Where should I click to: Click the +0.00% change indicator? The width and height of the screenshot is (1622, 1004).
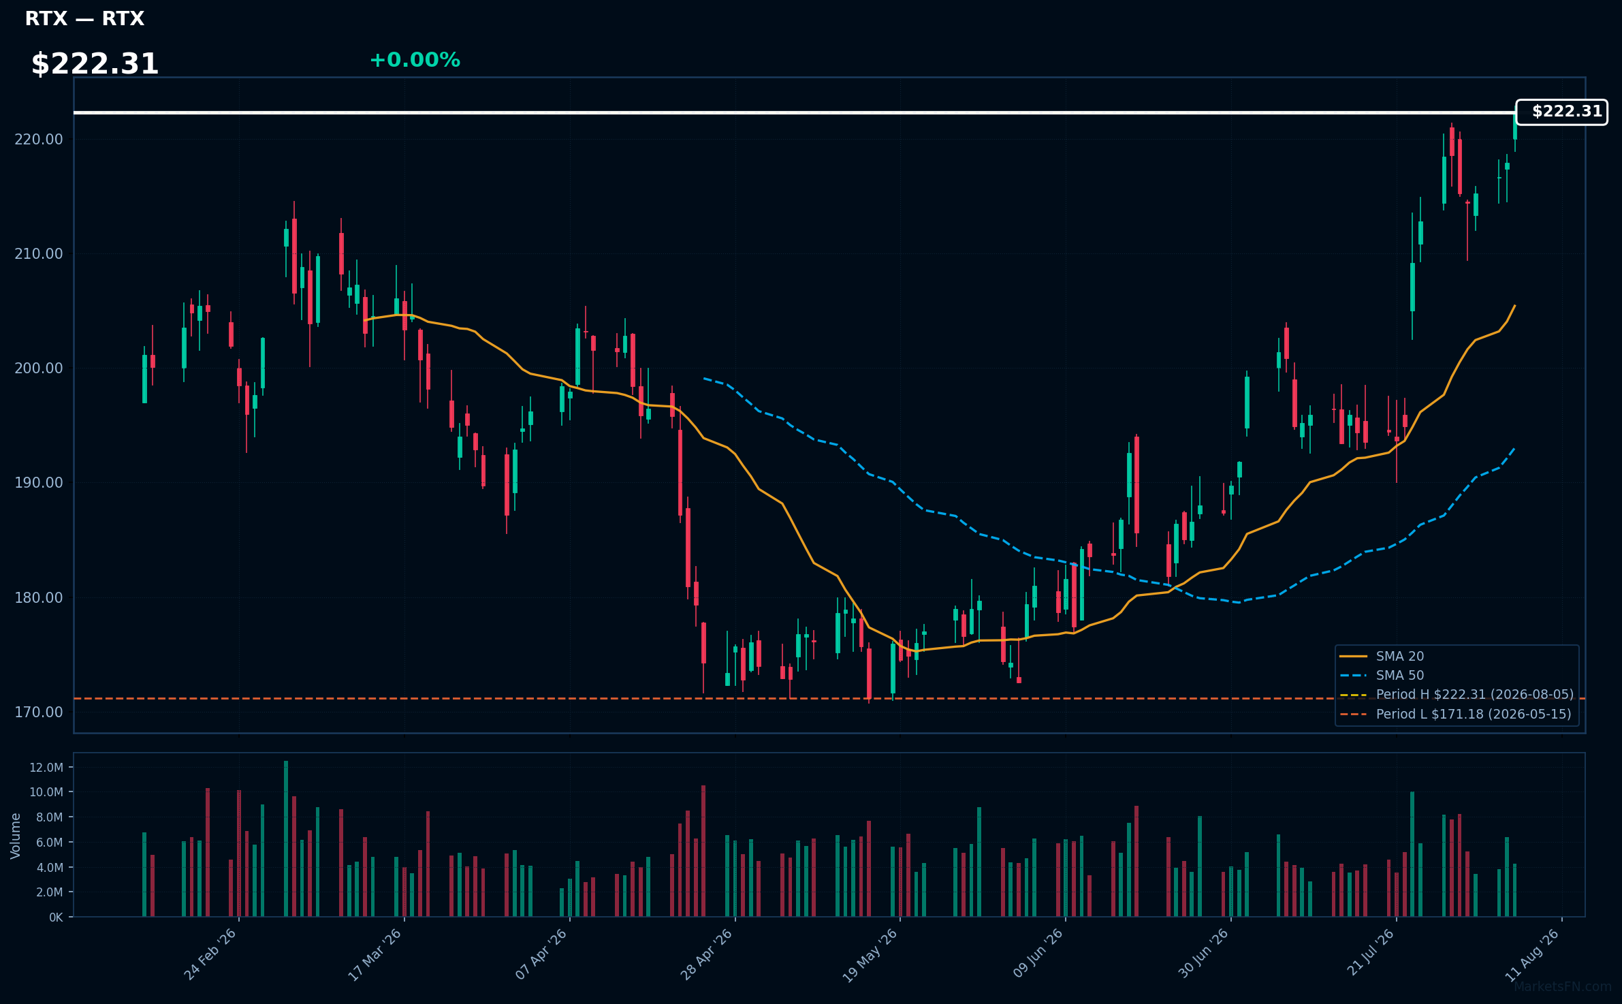pyautogui.click(x=415, y=60)
